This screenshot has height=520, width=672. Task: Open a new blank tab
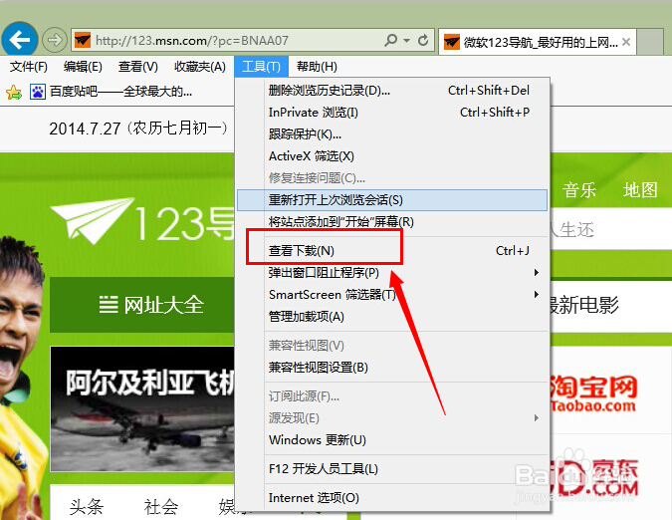tap(650, 42)
